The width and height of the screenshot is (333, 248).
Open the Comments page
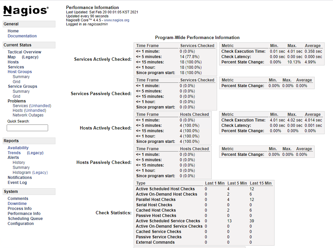click(18, 199)
